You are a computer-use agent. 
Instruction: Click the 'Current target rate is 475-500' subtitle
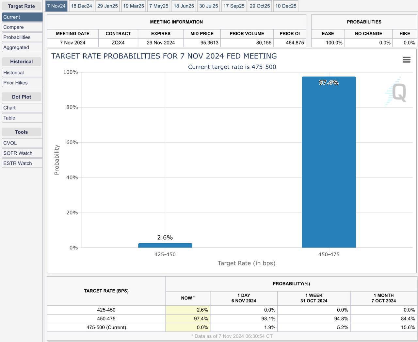point(232,67)
